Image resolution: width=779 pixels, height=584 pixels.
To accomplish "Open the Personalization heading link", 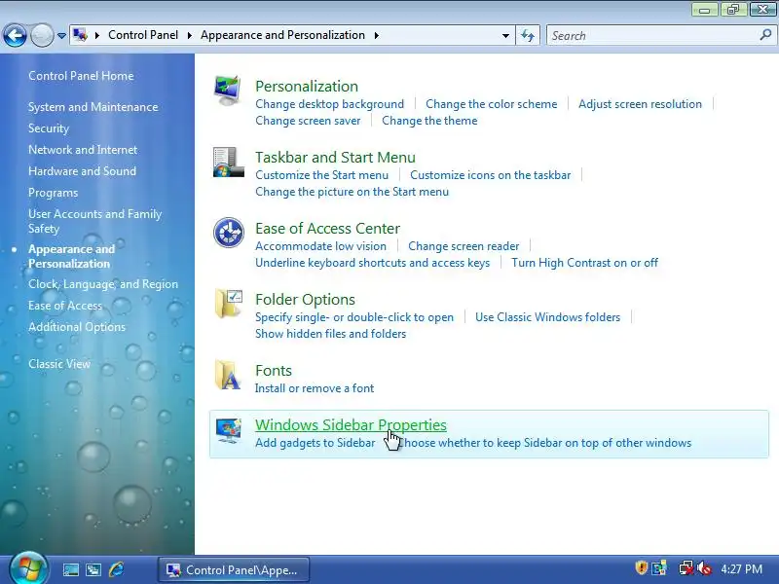I will [x=307, y=87].
